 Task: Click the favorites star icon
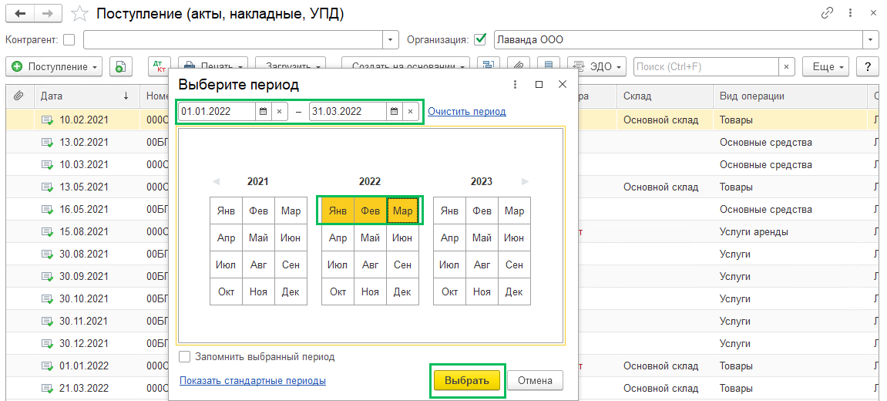79,14
